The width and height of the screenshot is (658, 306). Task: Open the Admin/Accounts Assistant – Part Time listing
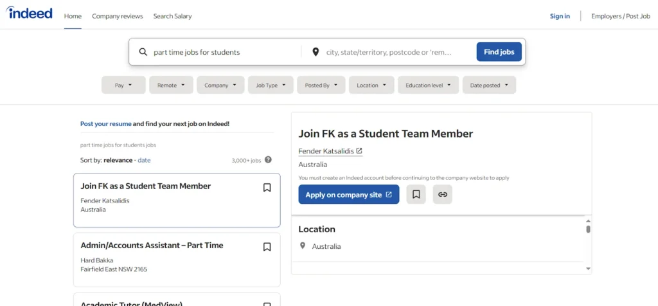coord(177,260)
